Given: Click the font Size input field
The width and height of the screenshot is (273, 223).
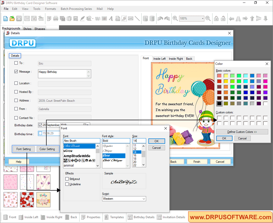Looking at the screenshot, I should click(139, 141).
